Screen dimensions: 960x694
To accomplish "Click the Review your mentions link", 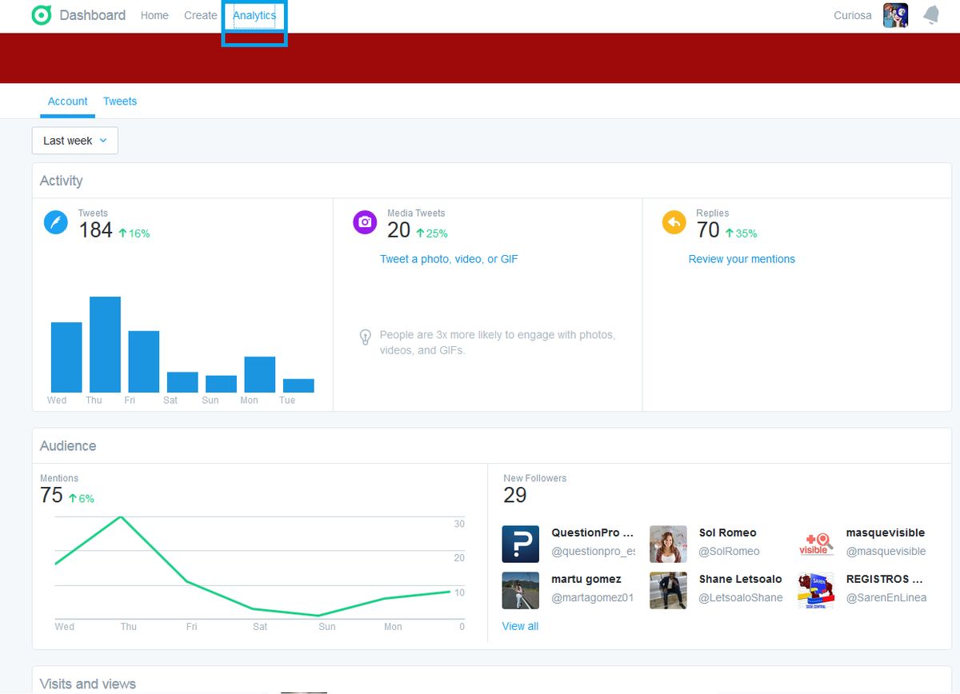I will (742, 258).
